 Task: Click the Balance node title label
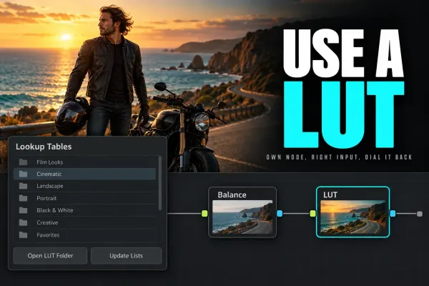232,194
